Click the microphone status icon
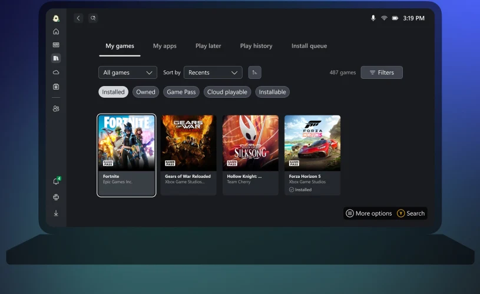The width and height of the screenshot is (480, 294). coord(373,18)
